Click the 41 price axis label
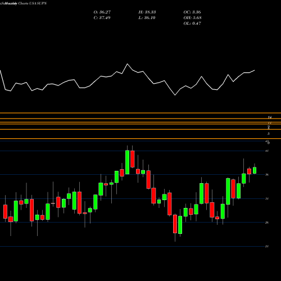281x281 pixels. click(267, 151)
